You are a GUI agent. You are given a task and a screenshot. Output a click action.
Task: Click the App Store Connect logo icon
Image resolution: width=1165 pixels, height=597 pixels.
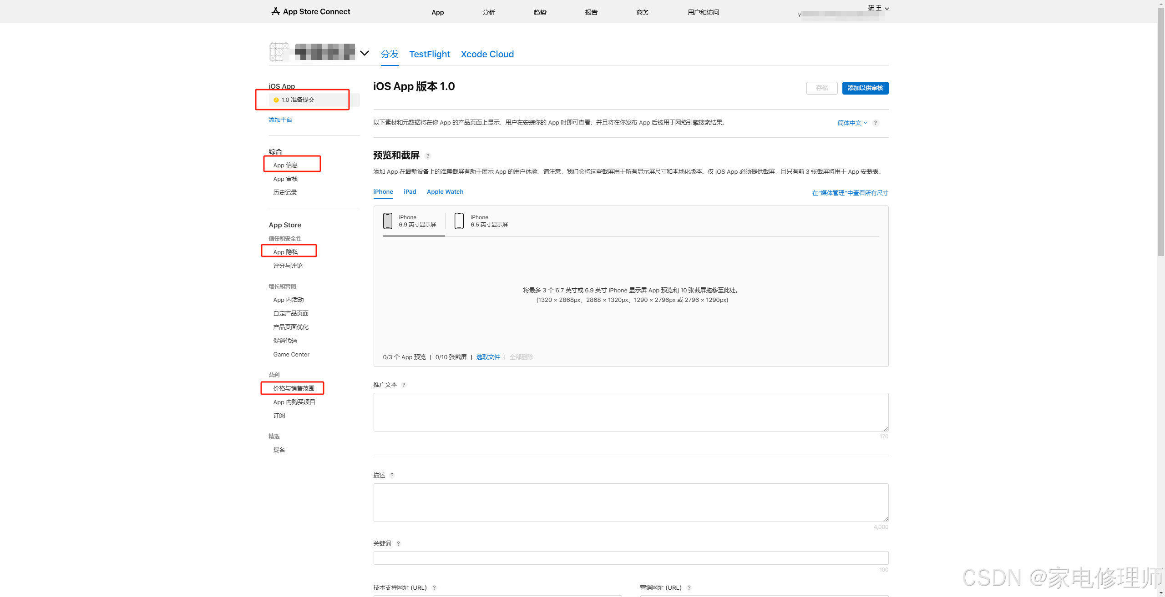(x=275, y=11)
